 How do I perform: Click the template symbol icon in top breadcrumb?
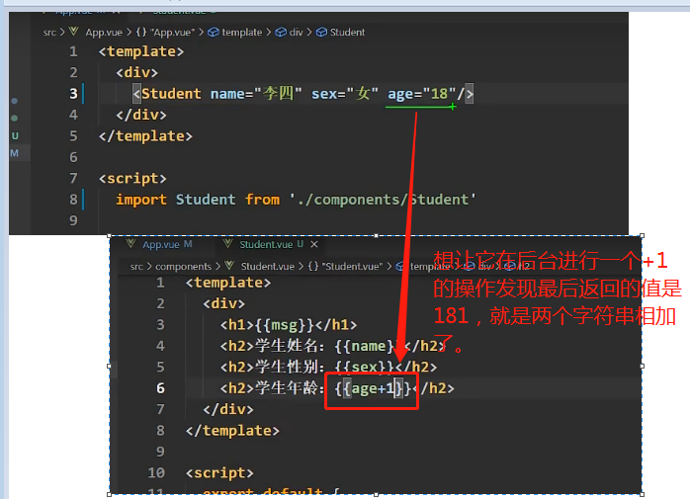[213, 33]
